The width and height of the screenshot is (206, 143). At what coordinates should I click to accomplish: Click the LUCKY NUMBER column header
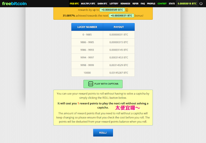[87, 27]
